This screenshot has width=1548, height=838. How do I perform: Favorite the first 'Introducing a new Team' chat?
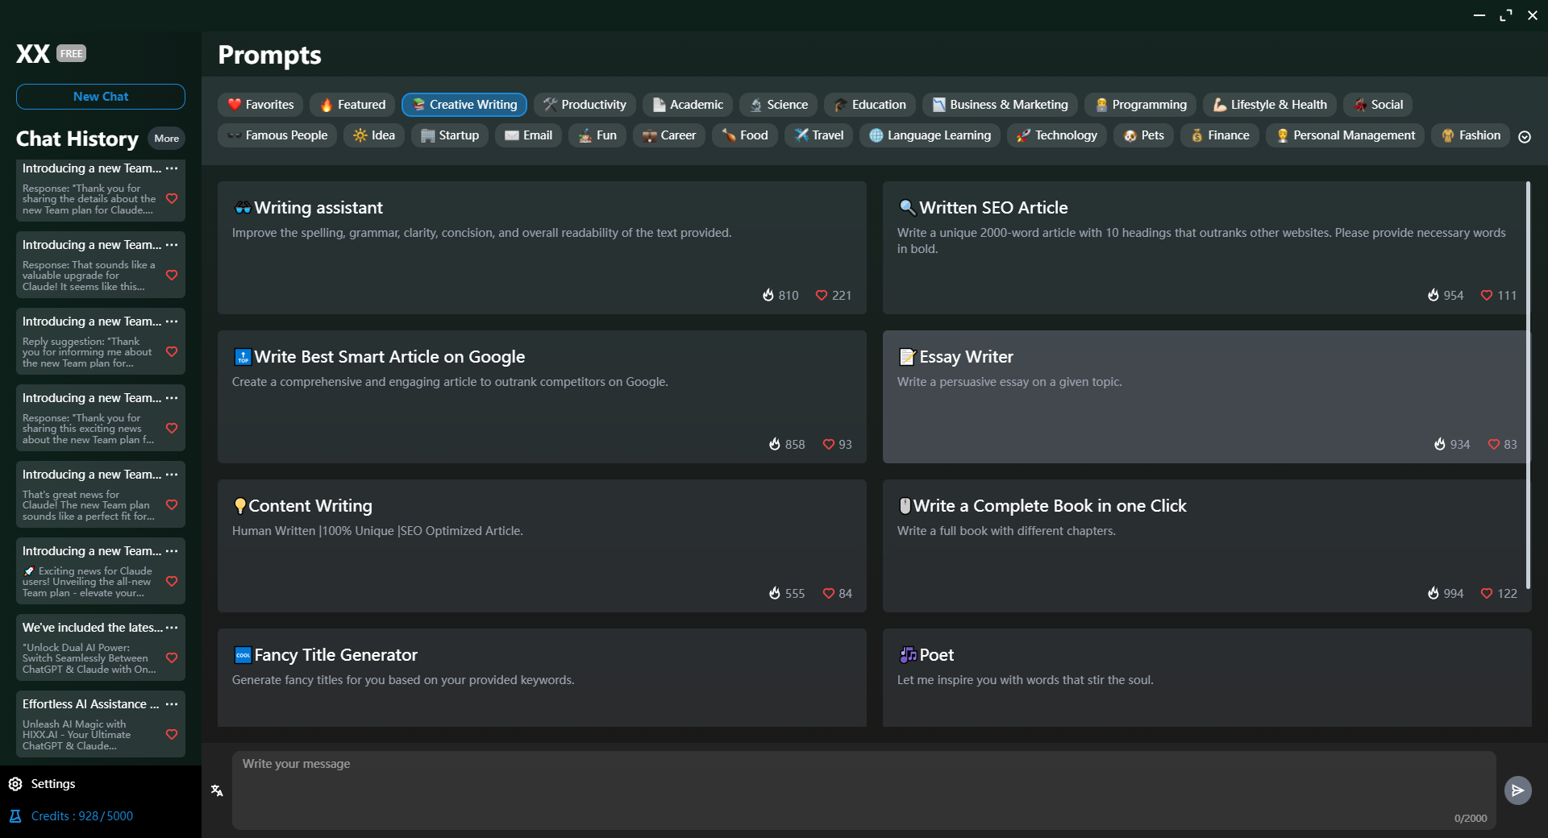point(172,198)
